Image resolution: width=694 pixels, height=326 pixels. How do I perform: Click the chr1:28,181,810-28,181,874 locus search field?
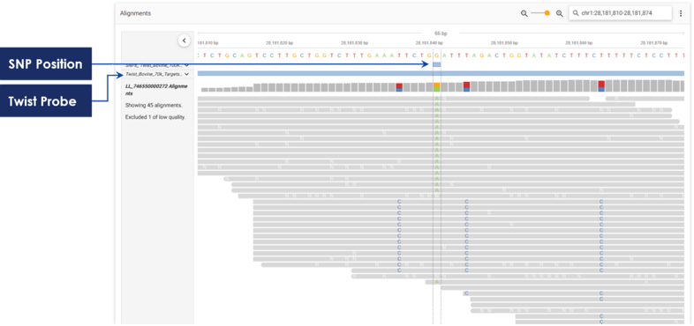tap(621, 13)
